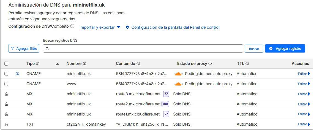Click the Agregar registro button
314x130 pixels.
pyautogui.click(x=285, y=48)
